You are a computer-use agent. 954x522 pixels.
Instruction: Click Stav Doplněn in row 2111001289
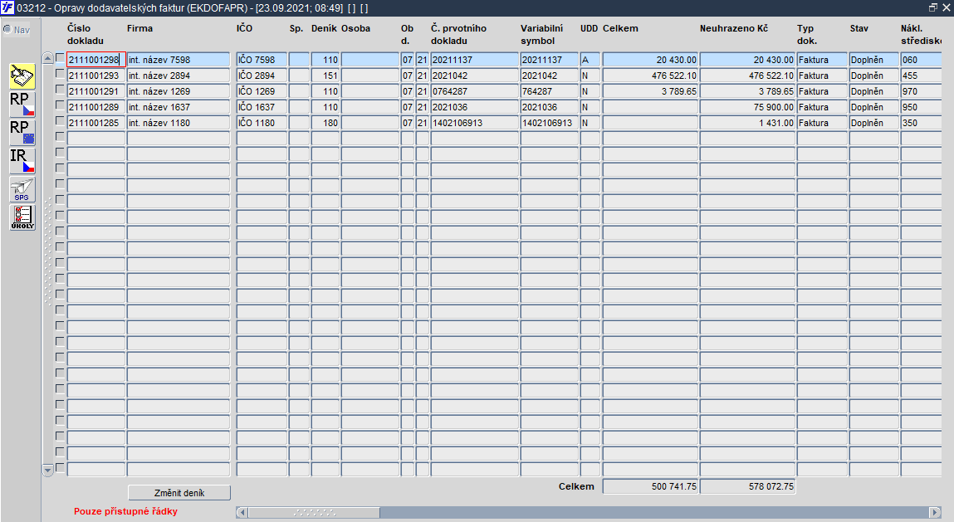coord(874,107)
